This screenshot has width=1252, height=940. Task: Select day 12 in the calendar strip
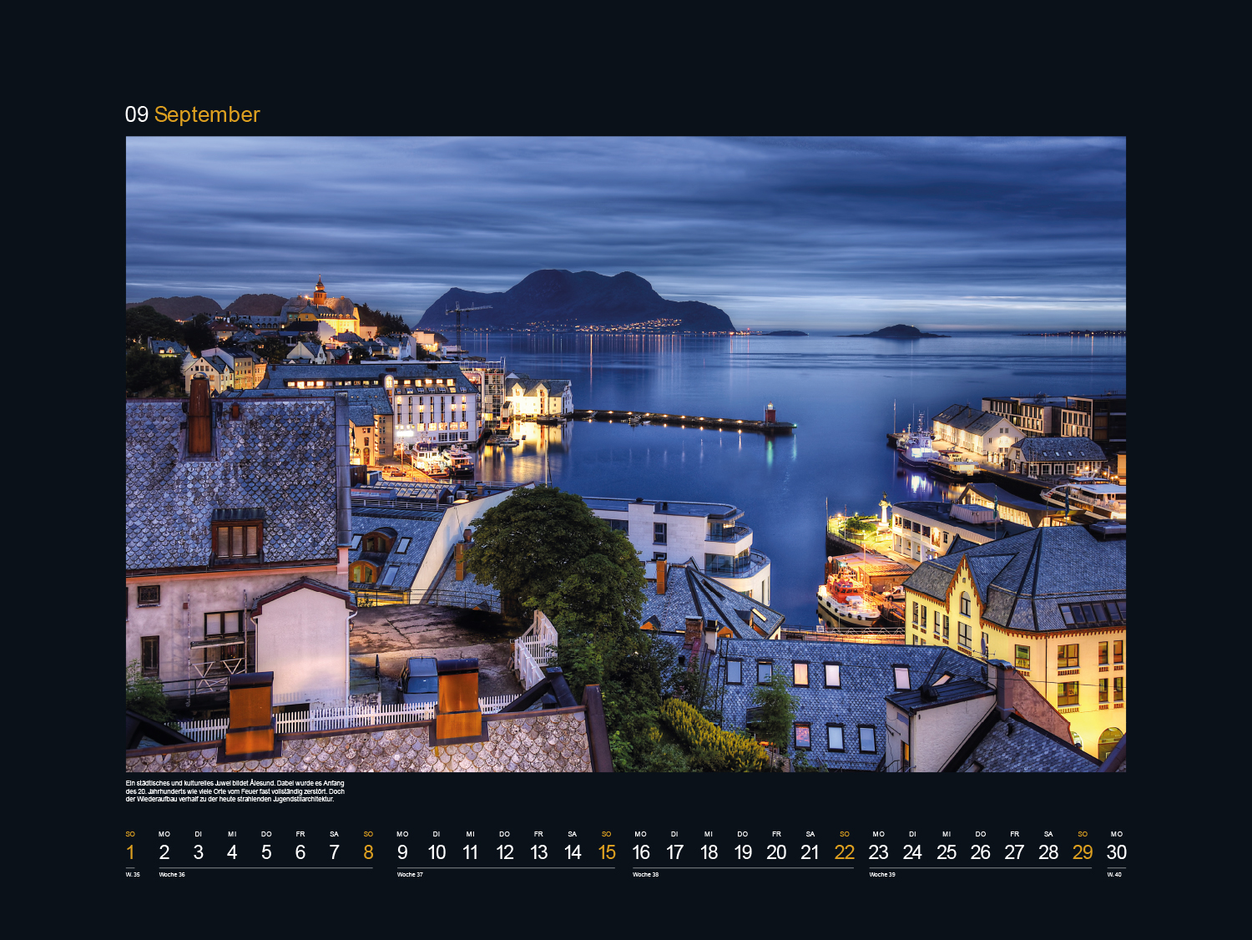[504, 852]
